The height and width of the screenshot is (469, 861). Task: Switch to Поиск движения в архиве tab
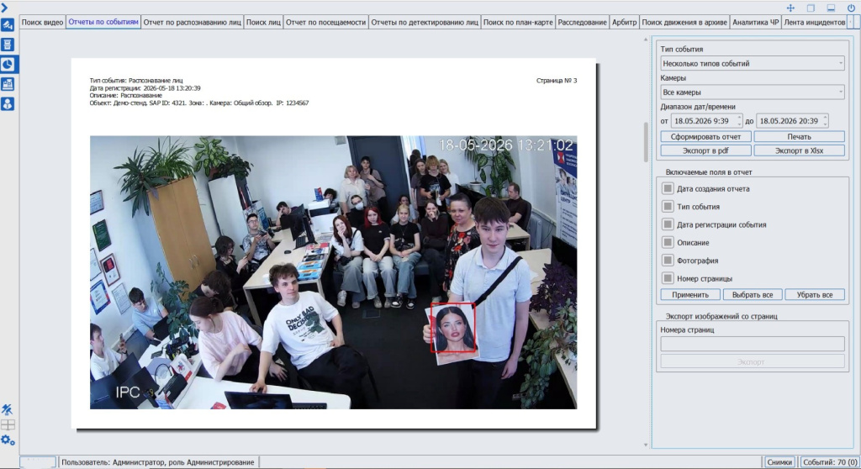pyautogui.click(x=684, y=22)
